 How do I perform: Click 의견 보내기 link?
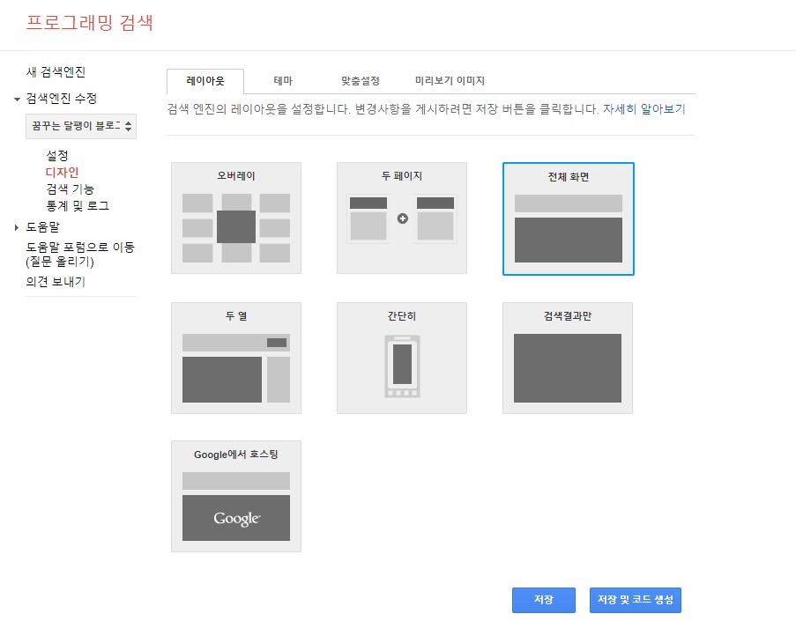click(56, 282)
